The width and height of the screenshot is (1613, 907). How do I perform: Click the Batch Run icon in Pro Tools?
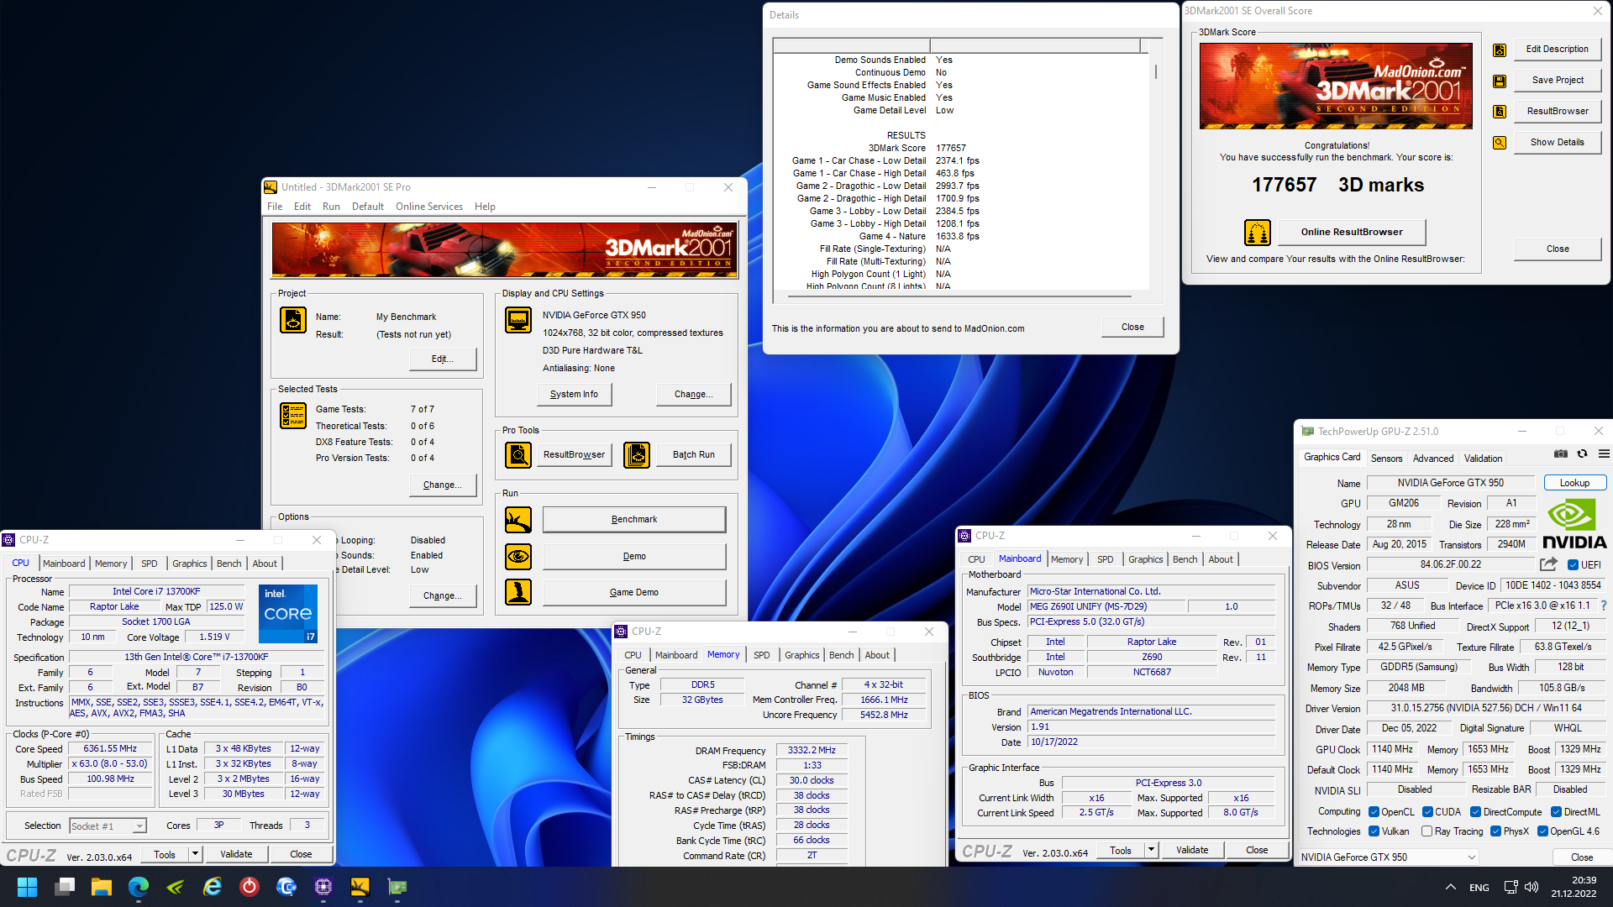[637, 454]
